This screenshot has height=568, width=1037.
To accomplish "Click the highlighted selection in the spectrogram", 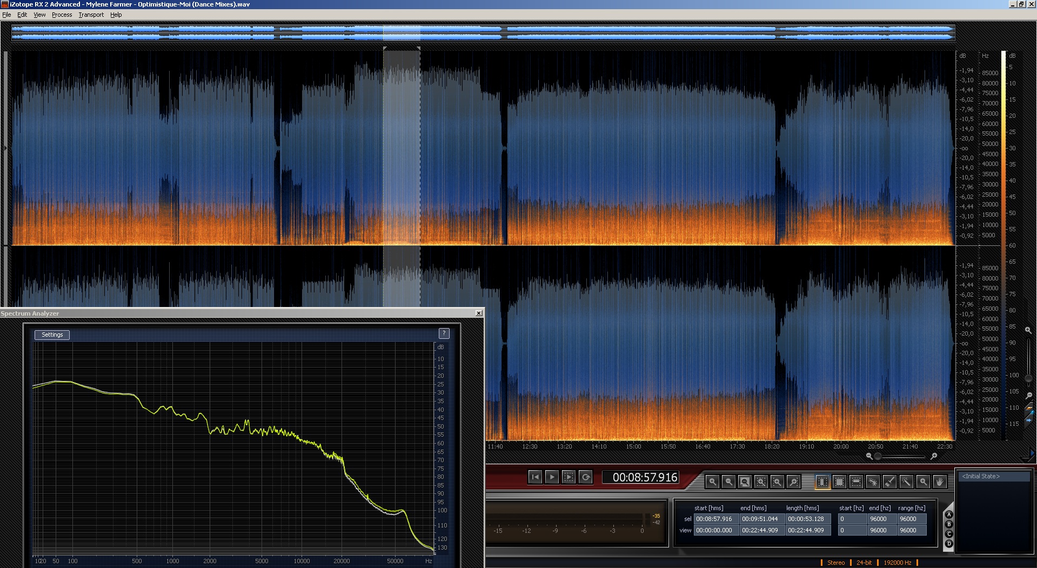I will pos(402,148).
